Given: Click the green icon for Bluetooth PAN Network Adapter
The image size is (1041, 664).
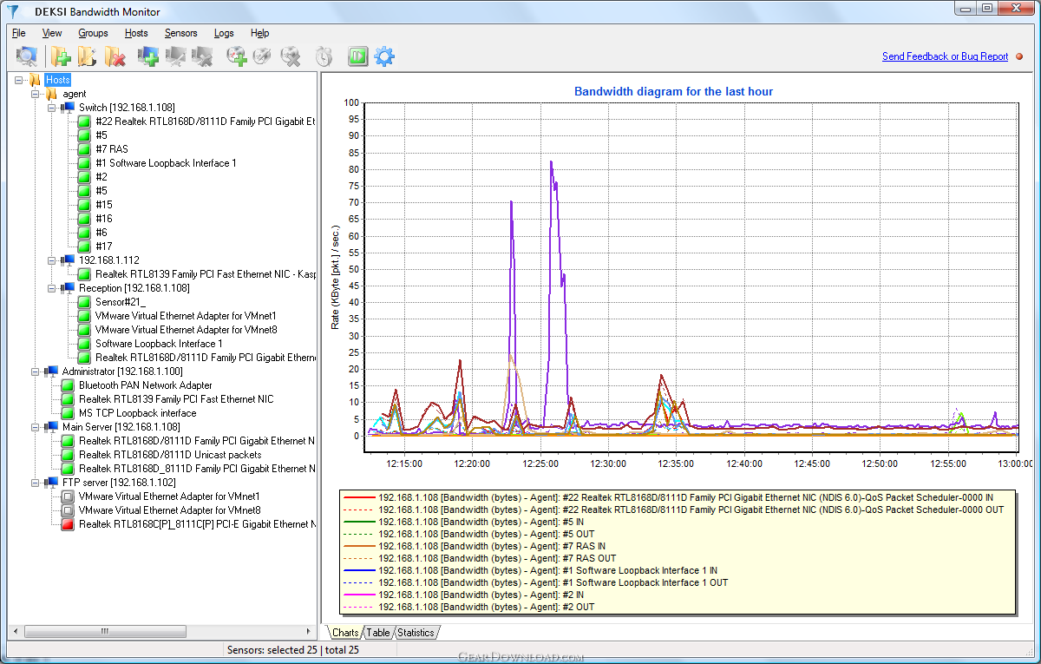Looking at the screenshot, I should (x=68, y=385).
